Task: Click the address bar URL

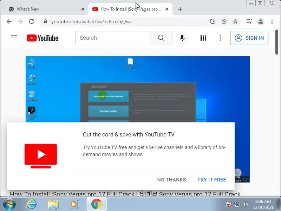Action: 91,21
